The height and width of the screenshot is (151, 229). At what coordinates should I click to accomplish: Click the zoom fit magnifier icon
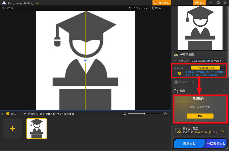(152, 8)
